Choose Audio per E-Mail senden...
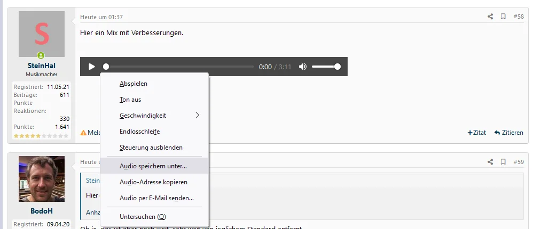 click(x=154, y=198)
